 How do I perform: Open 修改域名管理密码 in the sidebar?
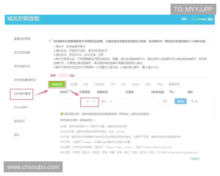(x=25, y=80)
